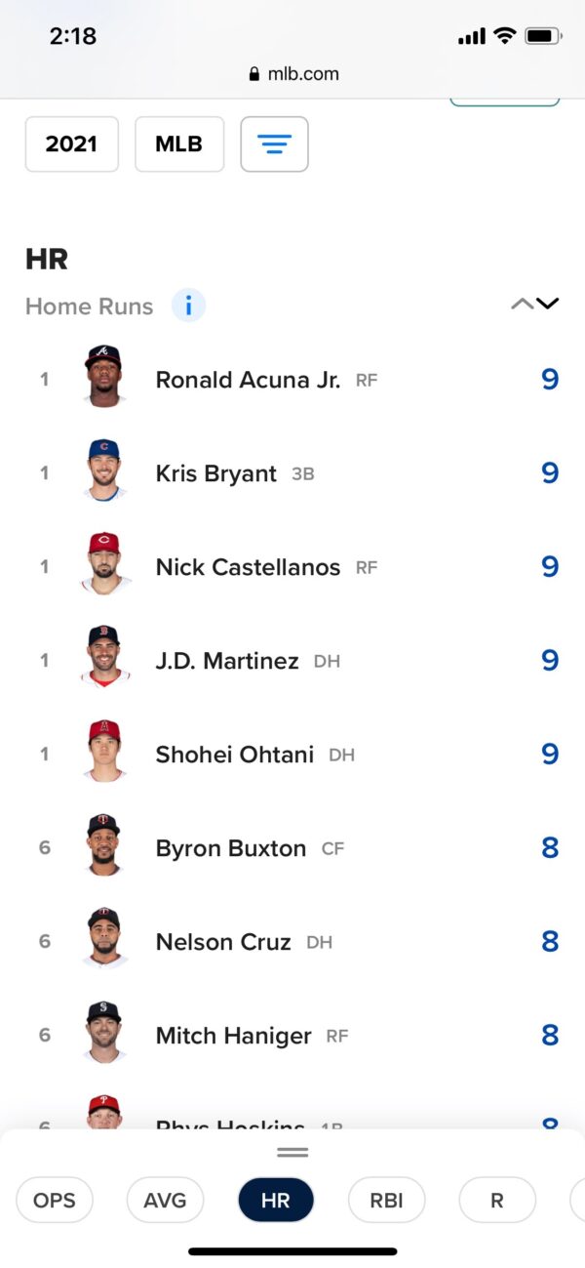Switch to the AVG stat tab

[165, 1201]
